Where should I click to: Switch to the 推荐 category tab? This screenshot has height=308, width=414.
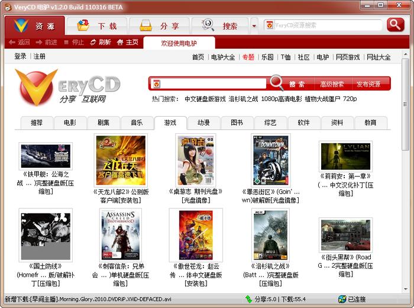37,123
